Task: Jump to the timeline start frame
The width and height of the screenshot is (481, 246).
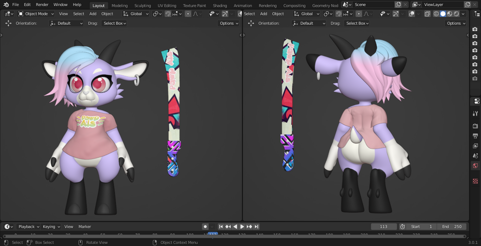Action: coord(221,227)
